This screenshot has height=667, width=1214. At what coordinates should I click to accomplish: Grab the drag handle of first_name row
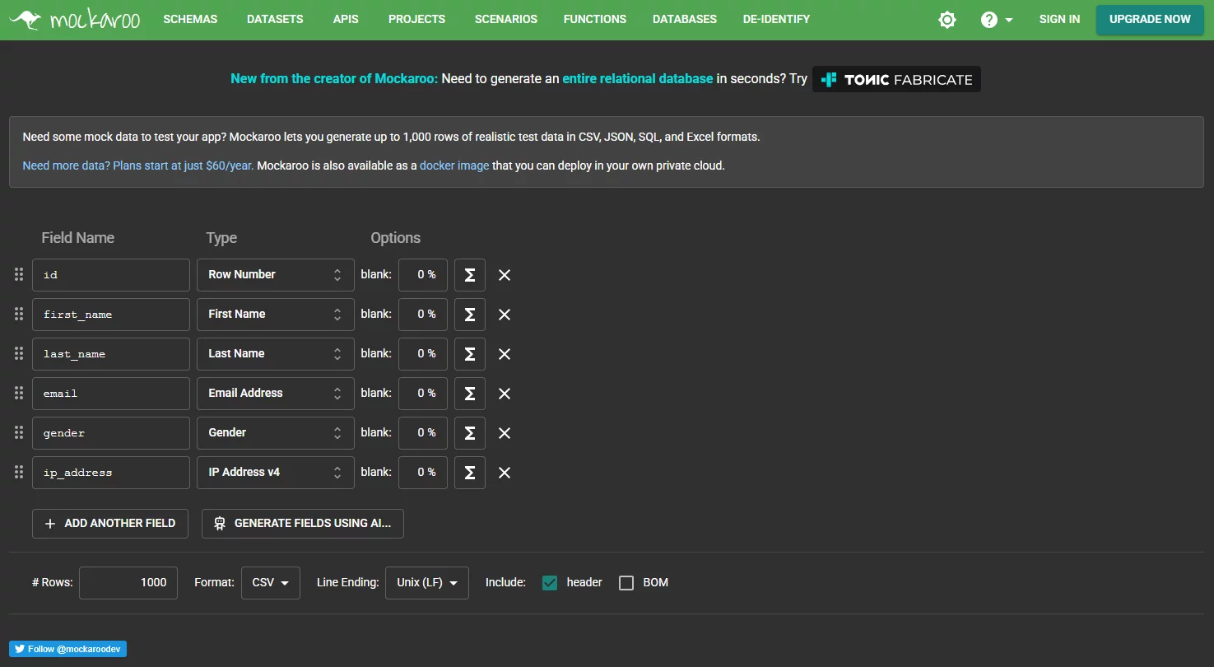19,315
